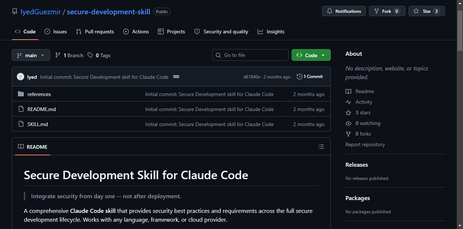463x229 pixels.
Task: Open the Insights tab
Action: (x=271, y=32)
